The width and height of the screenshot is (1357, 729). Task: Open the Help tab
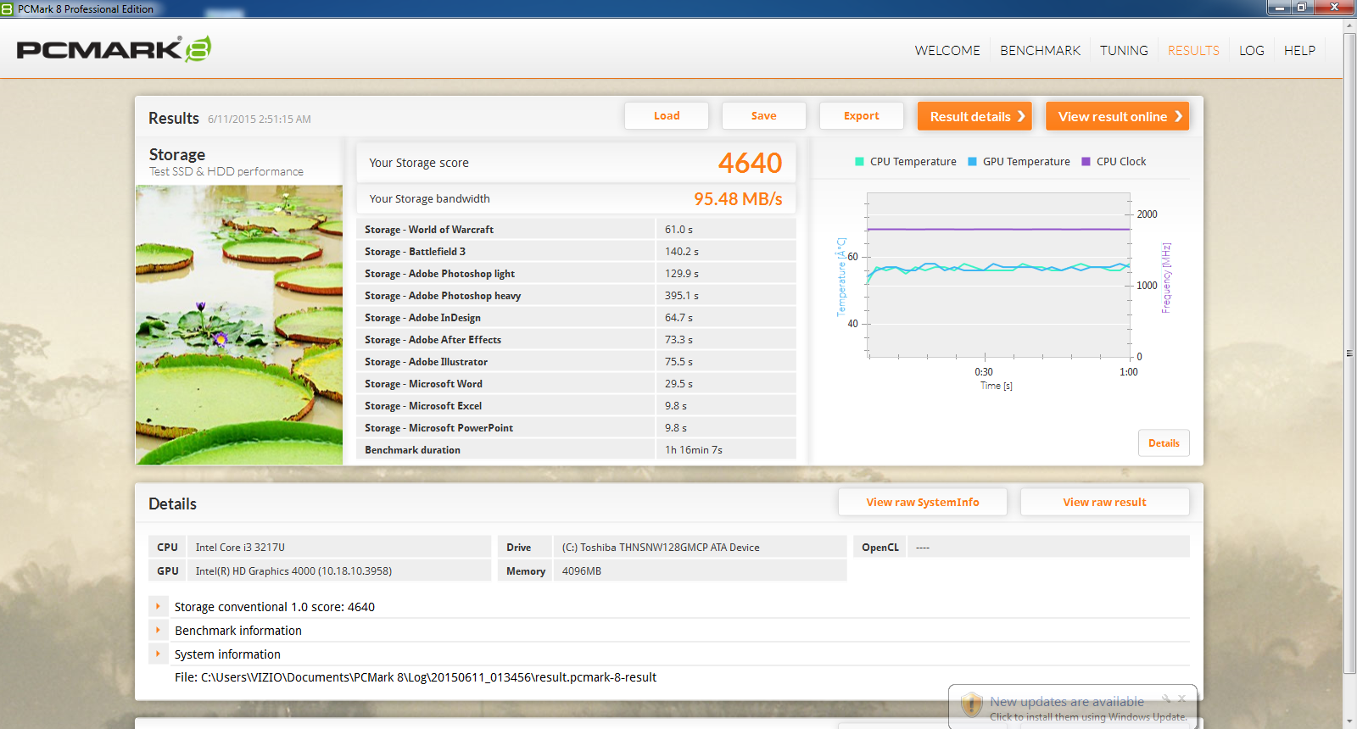coord(1299,51)
